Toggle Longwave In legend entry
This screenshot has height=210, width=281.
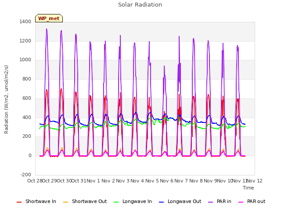point(133,201)
